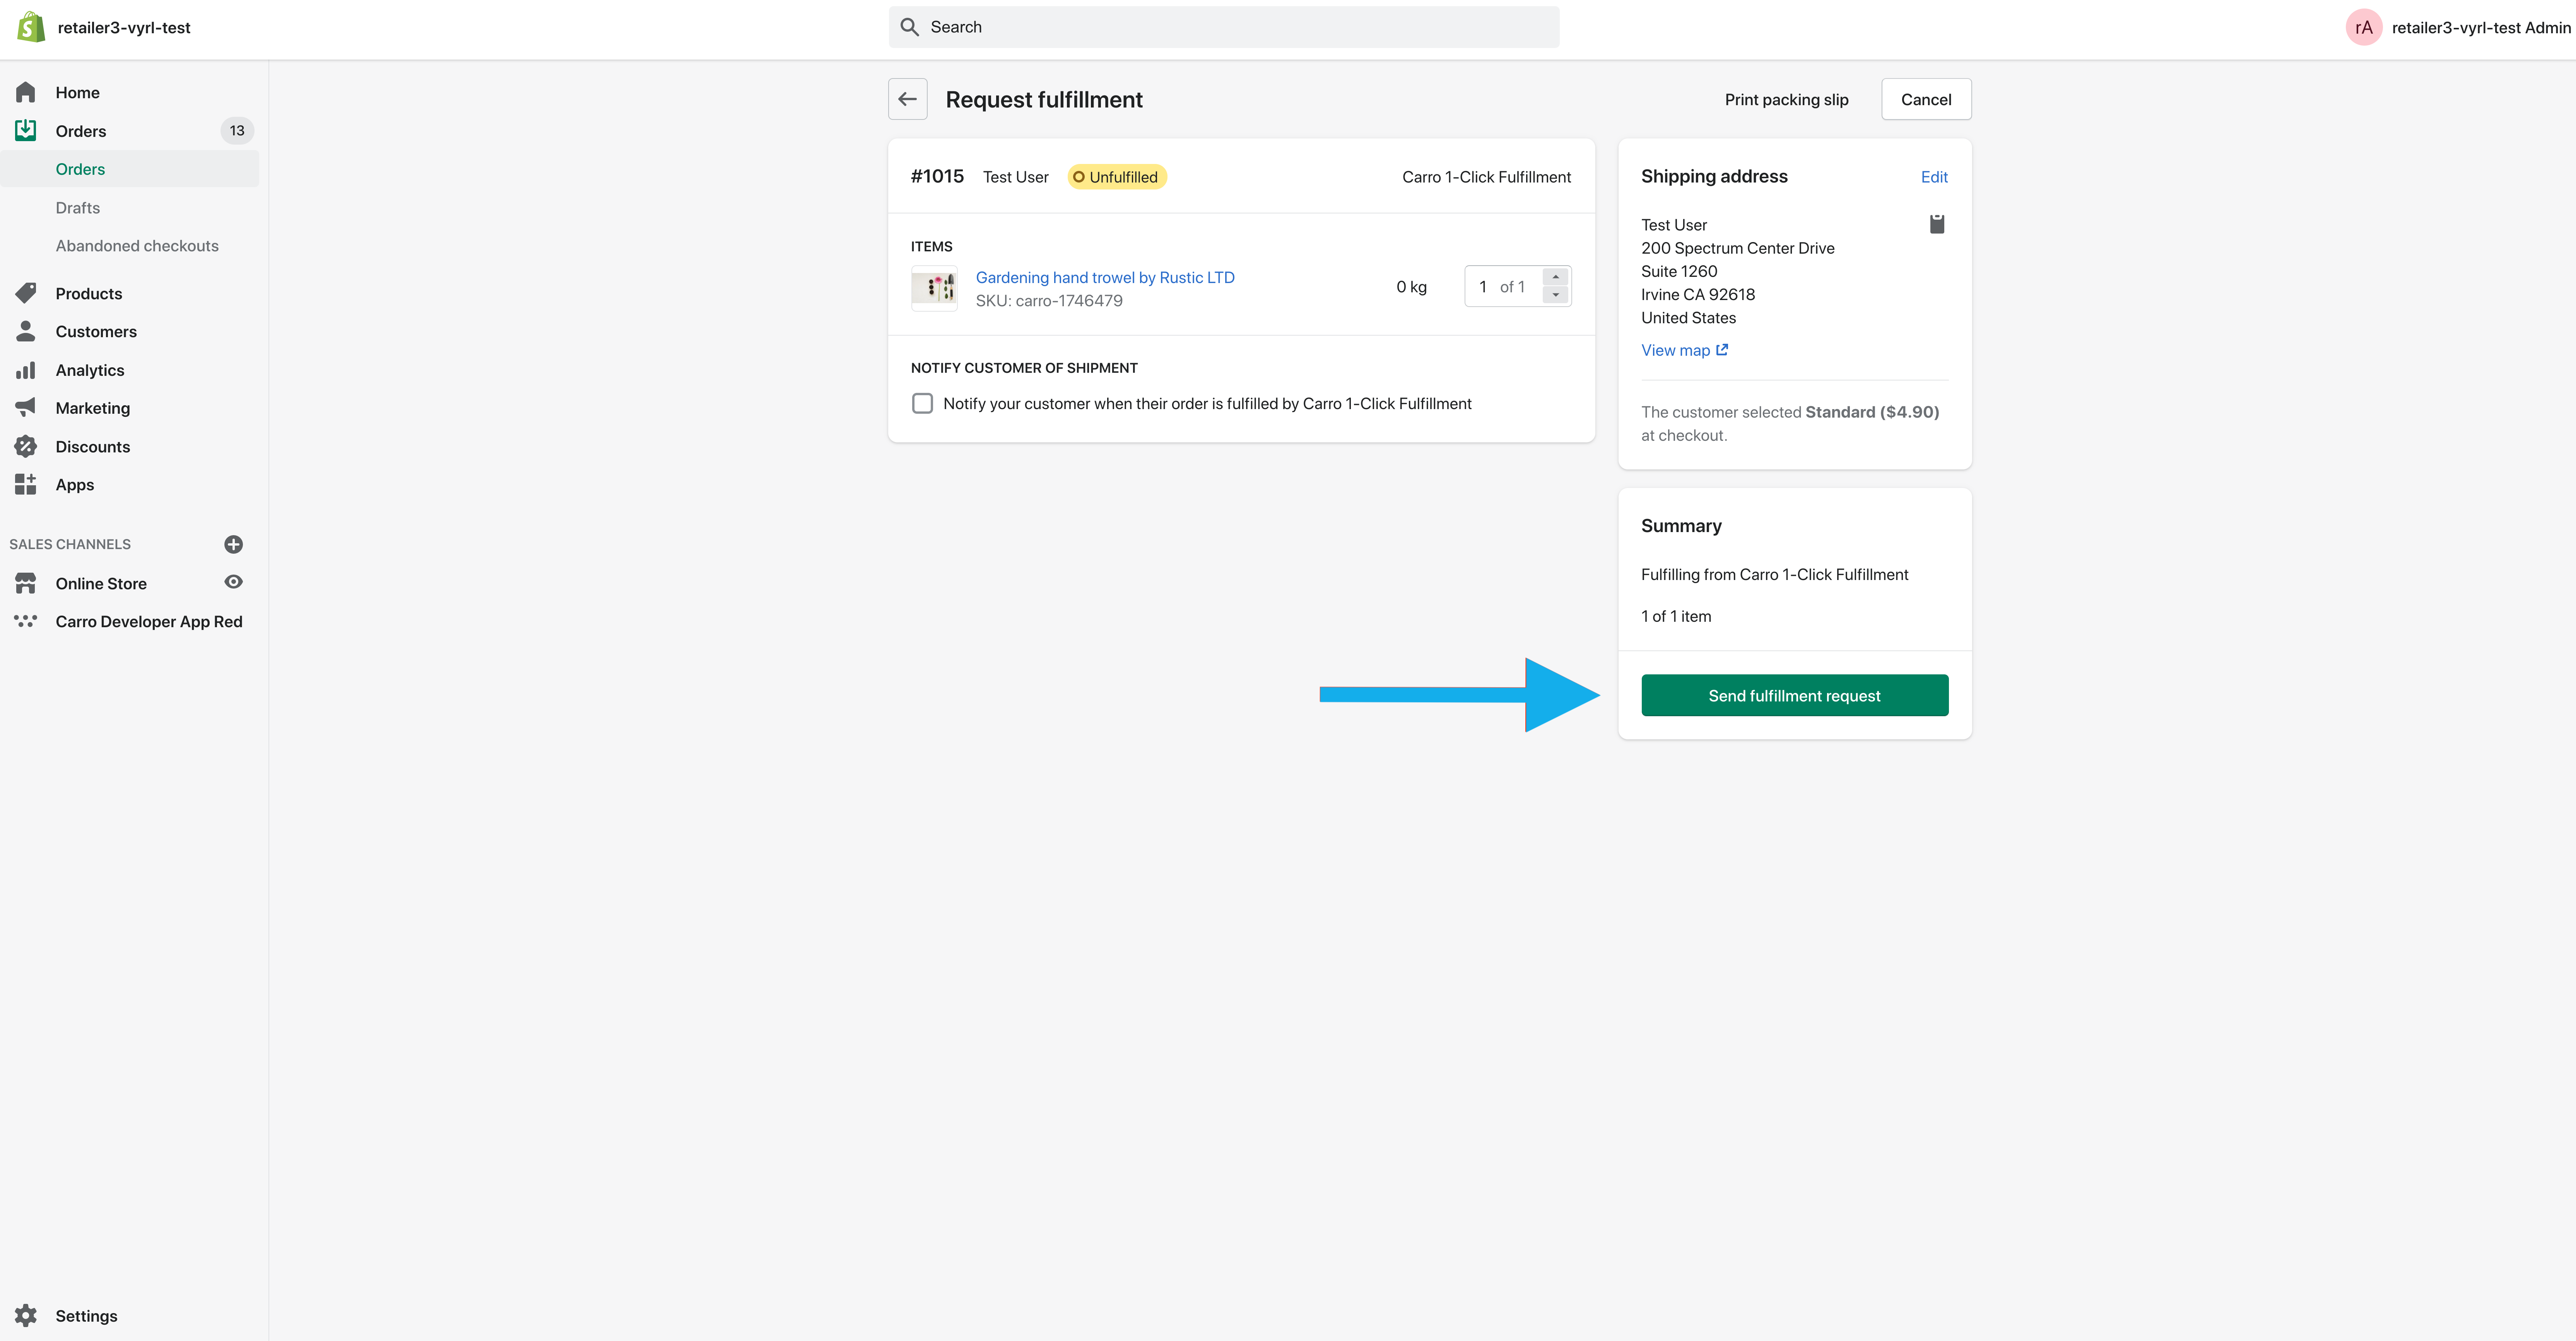Increase item quantity with up arrow
This screenshot has width=2576, height=1341.
point(1555,277)
